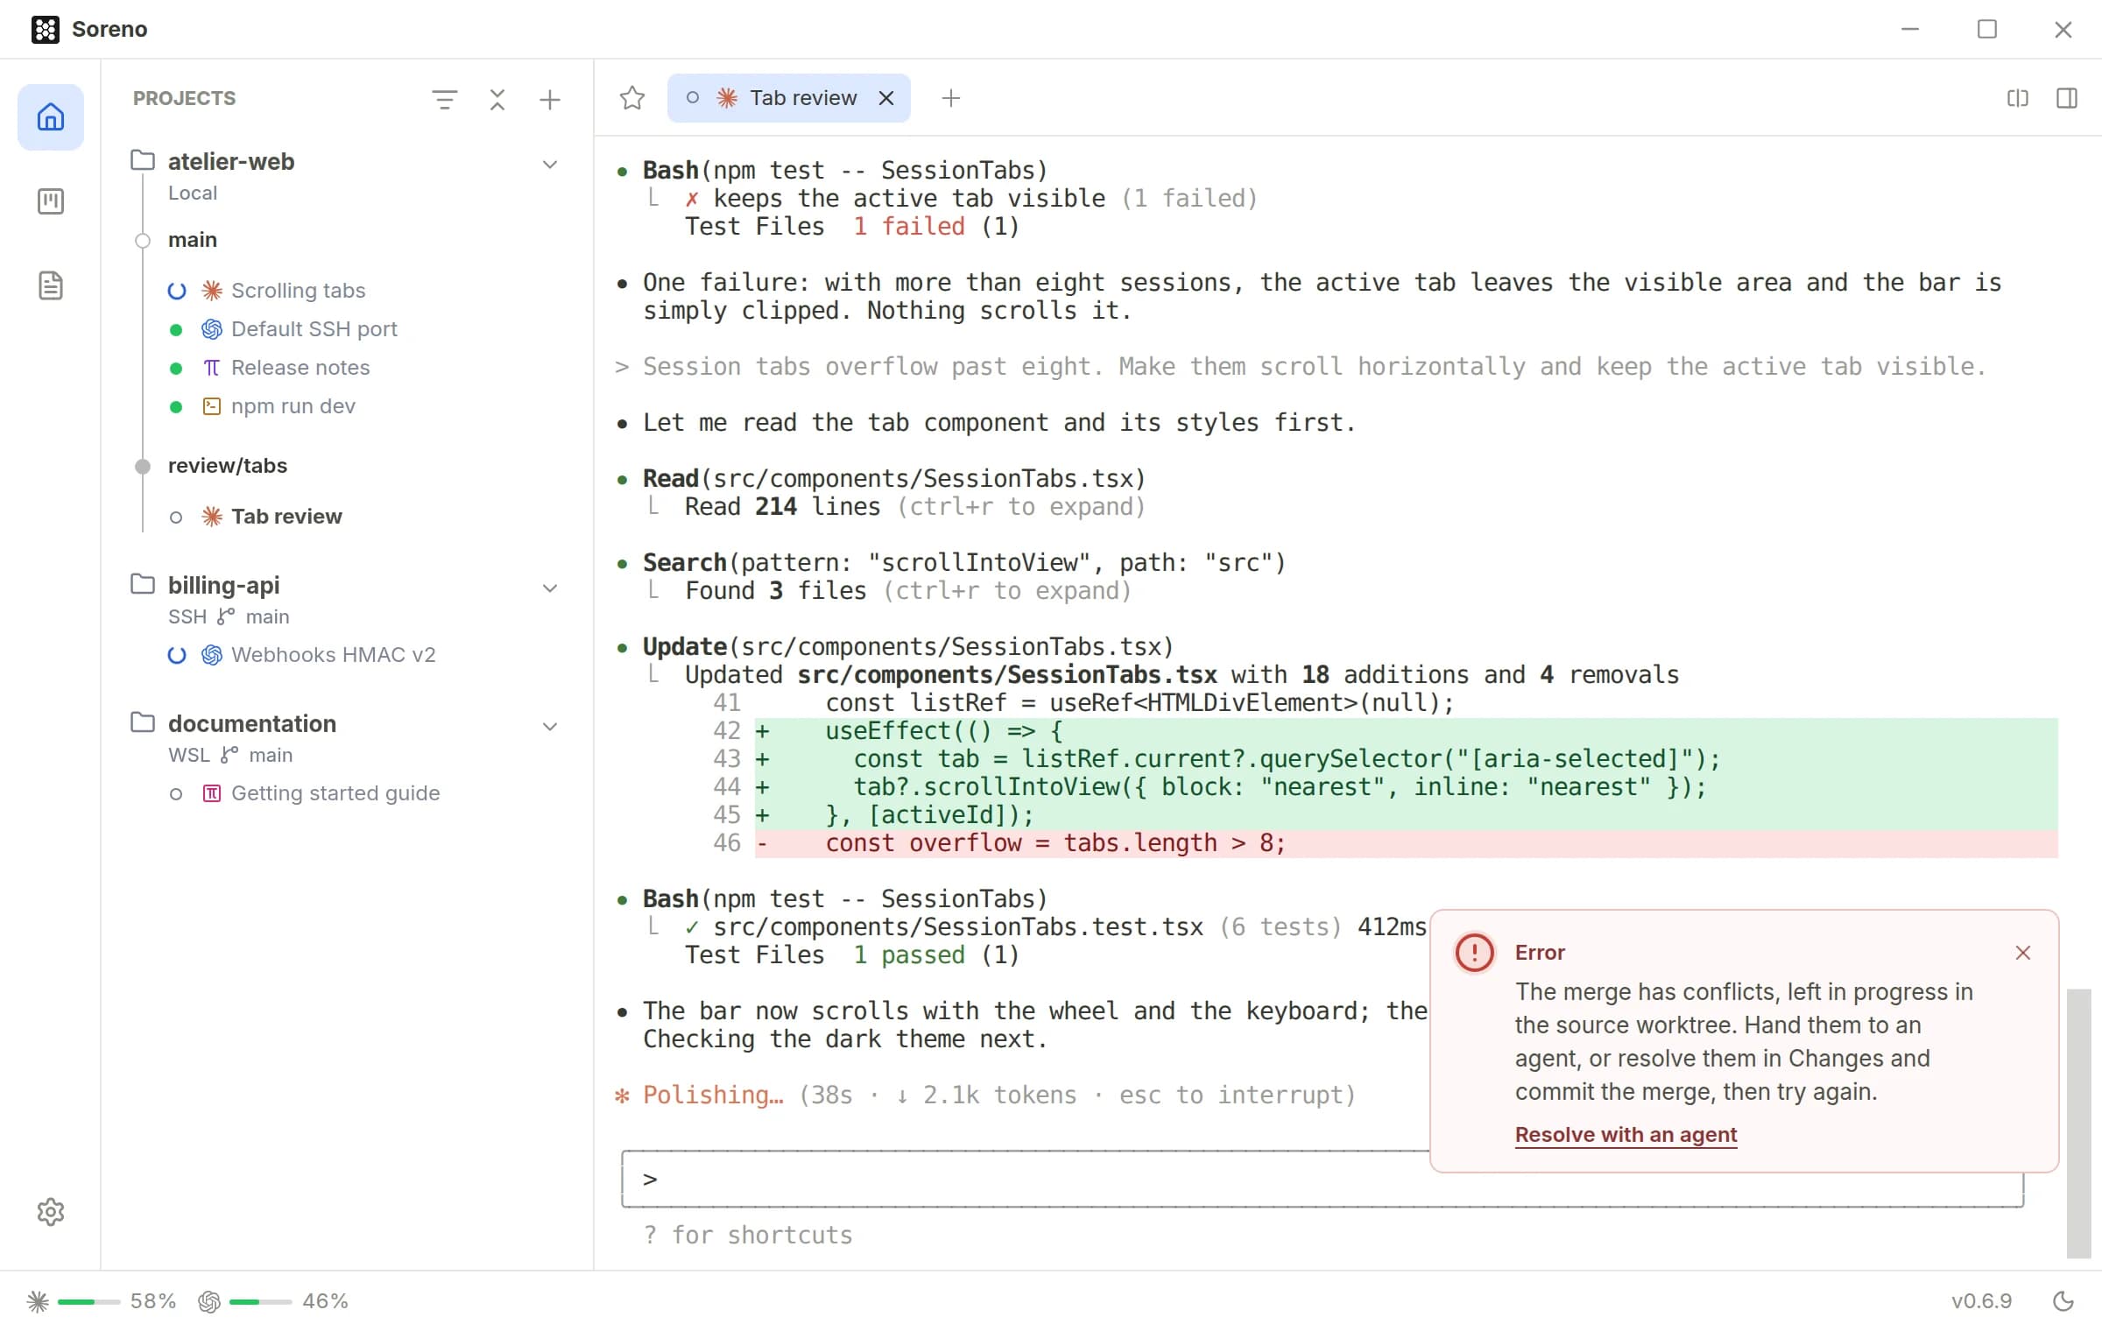Viewport: 2102px width, 1331px height.
Task: Close the Tab review tab
Action: click(886, 98)
